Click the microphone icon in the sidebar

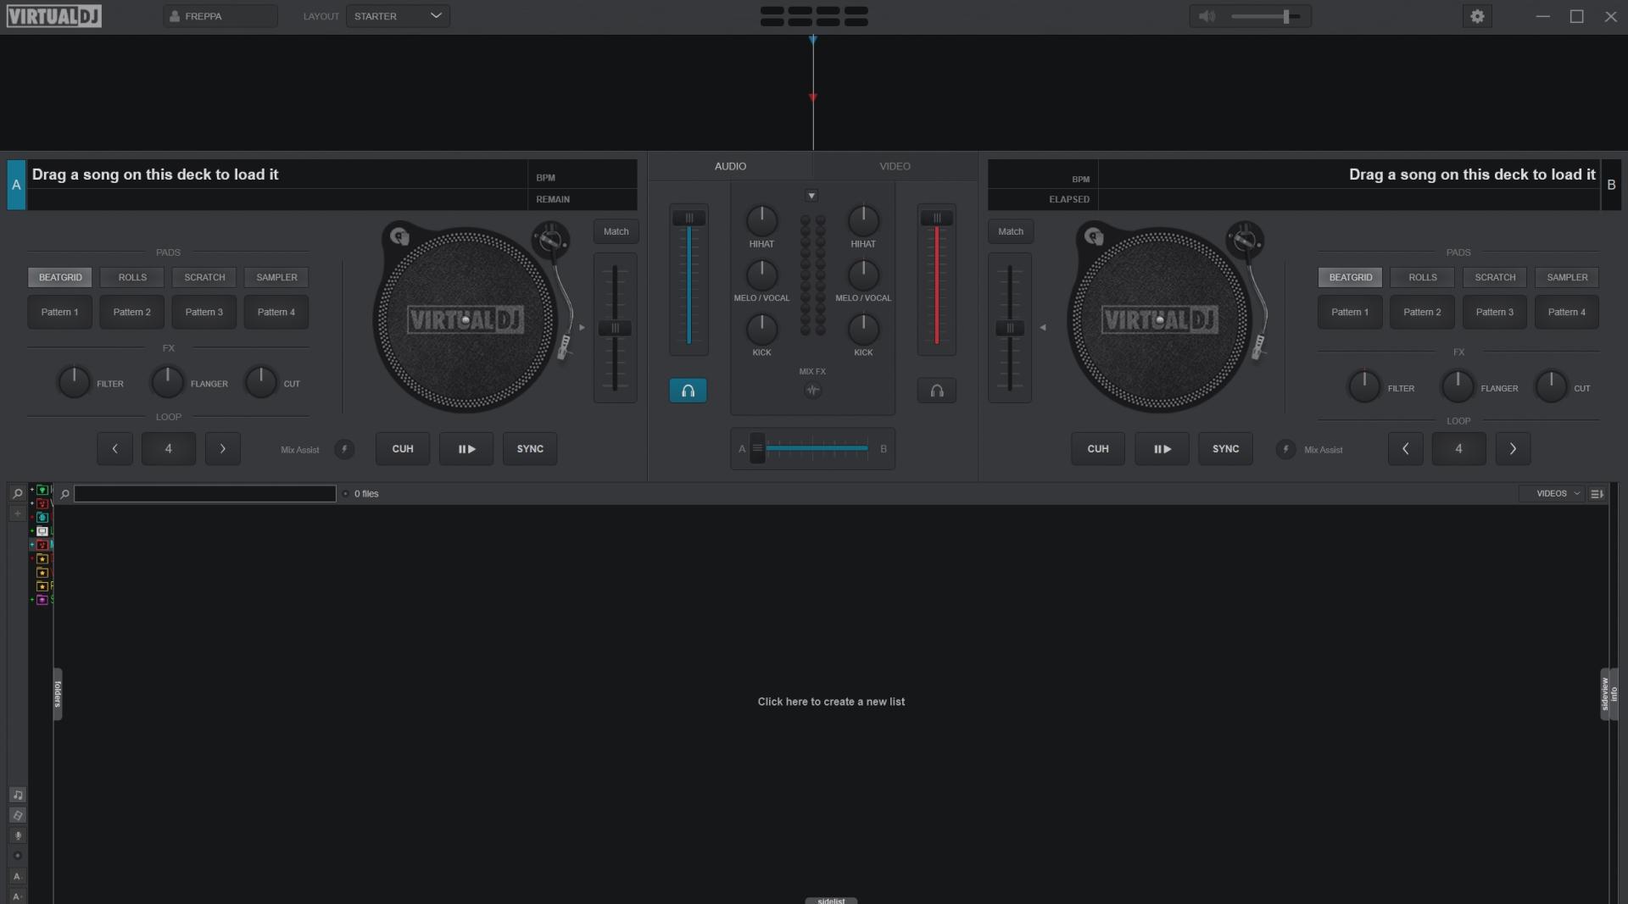[x=17, y=835]
